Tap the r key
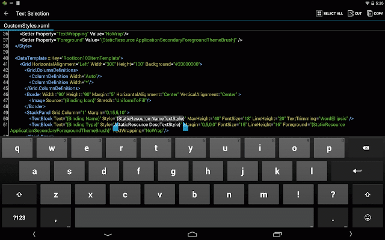 pos(121,148)
